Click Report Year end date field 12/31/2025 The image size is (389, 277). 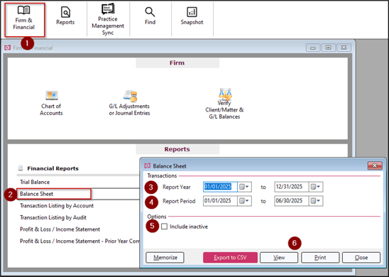point(292,187)
